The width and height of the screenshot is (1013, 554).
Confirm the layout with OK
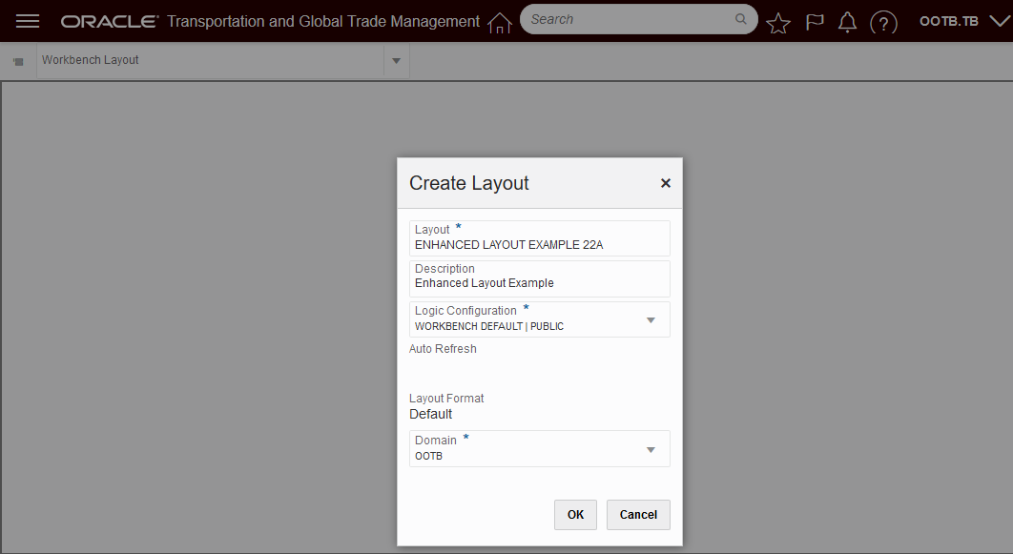pos(575,515)
